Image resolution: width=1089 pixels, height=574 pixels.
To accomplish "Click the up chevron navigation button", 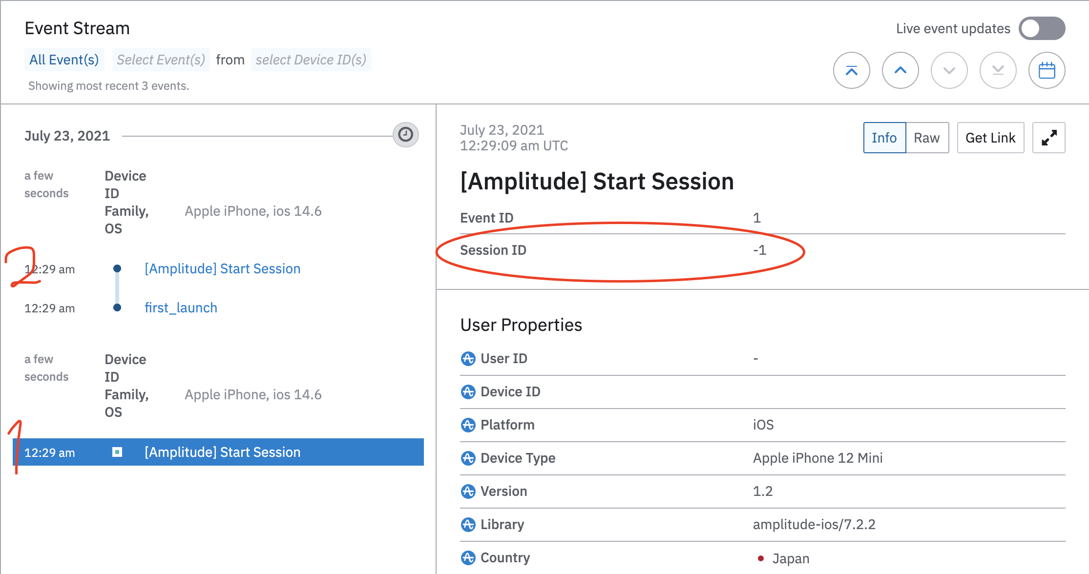I will coord(900,70).
